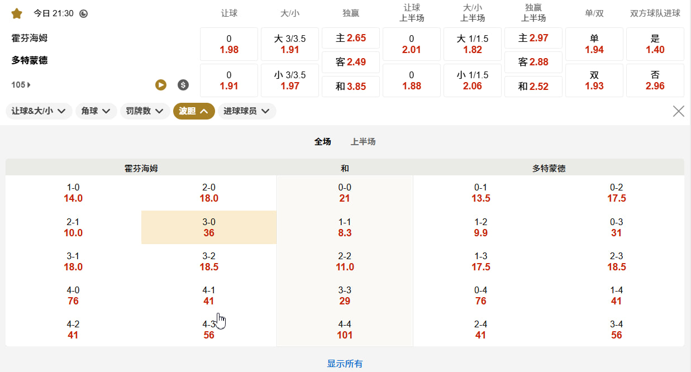
Task: Select away handicap 0 at 1.91
Action: [x=229, y=80]
